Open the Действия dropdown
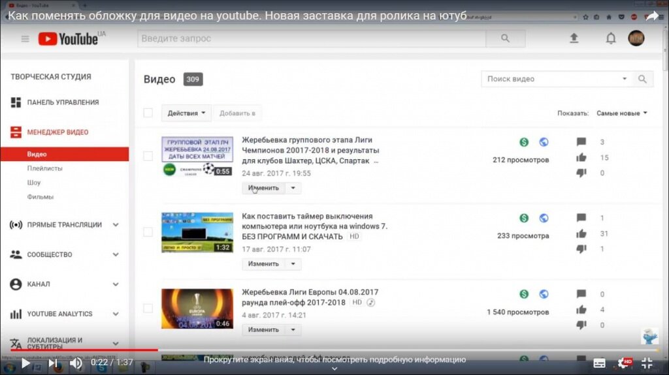Screen dimensions: 669x375 click(186, 113)
